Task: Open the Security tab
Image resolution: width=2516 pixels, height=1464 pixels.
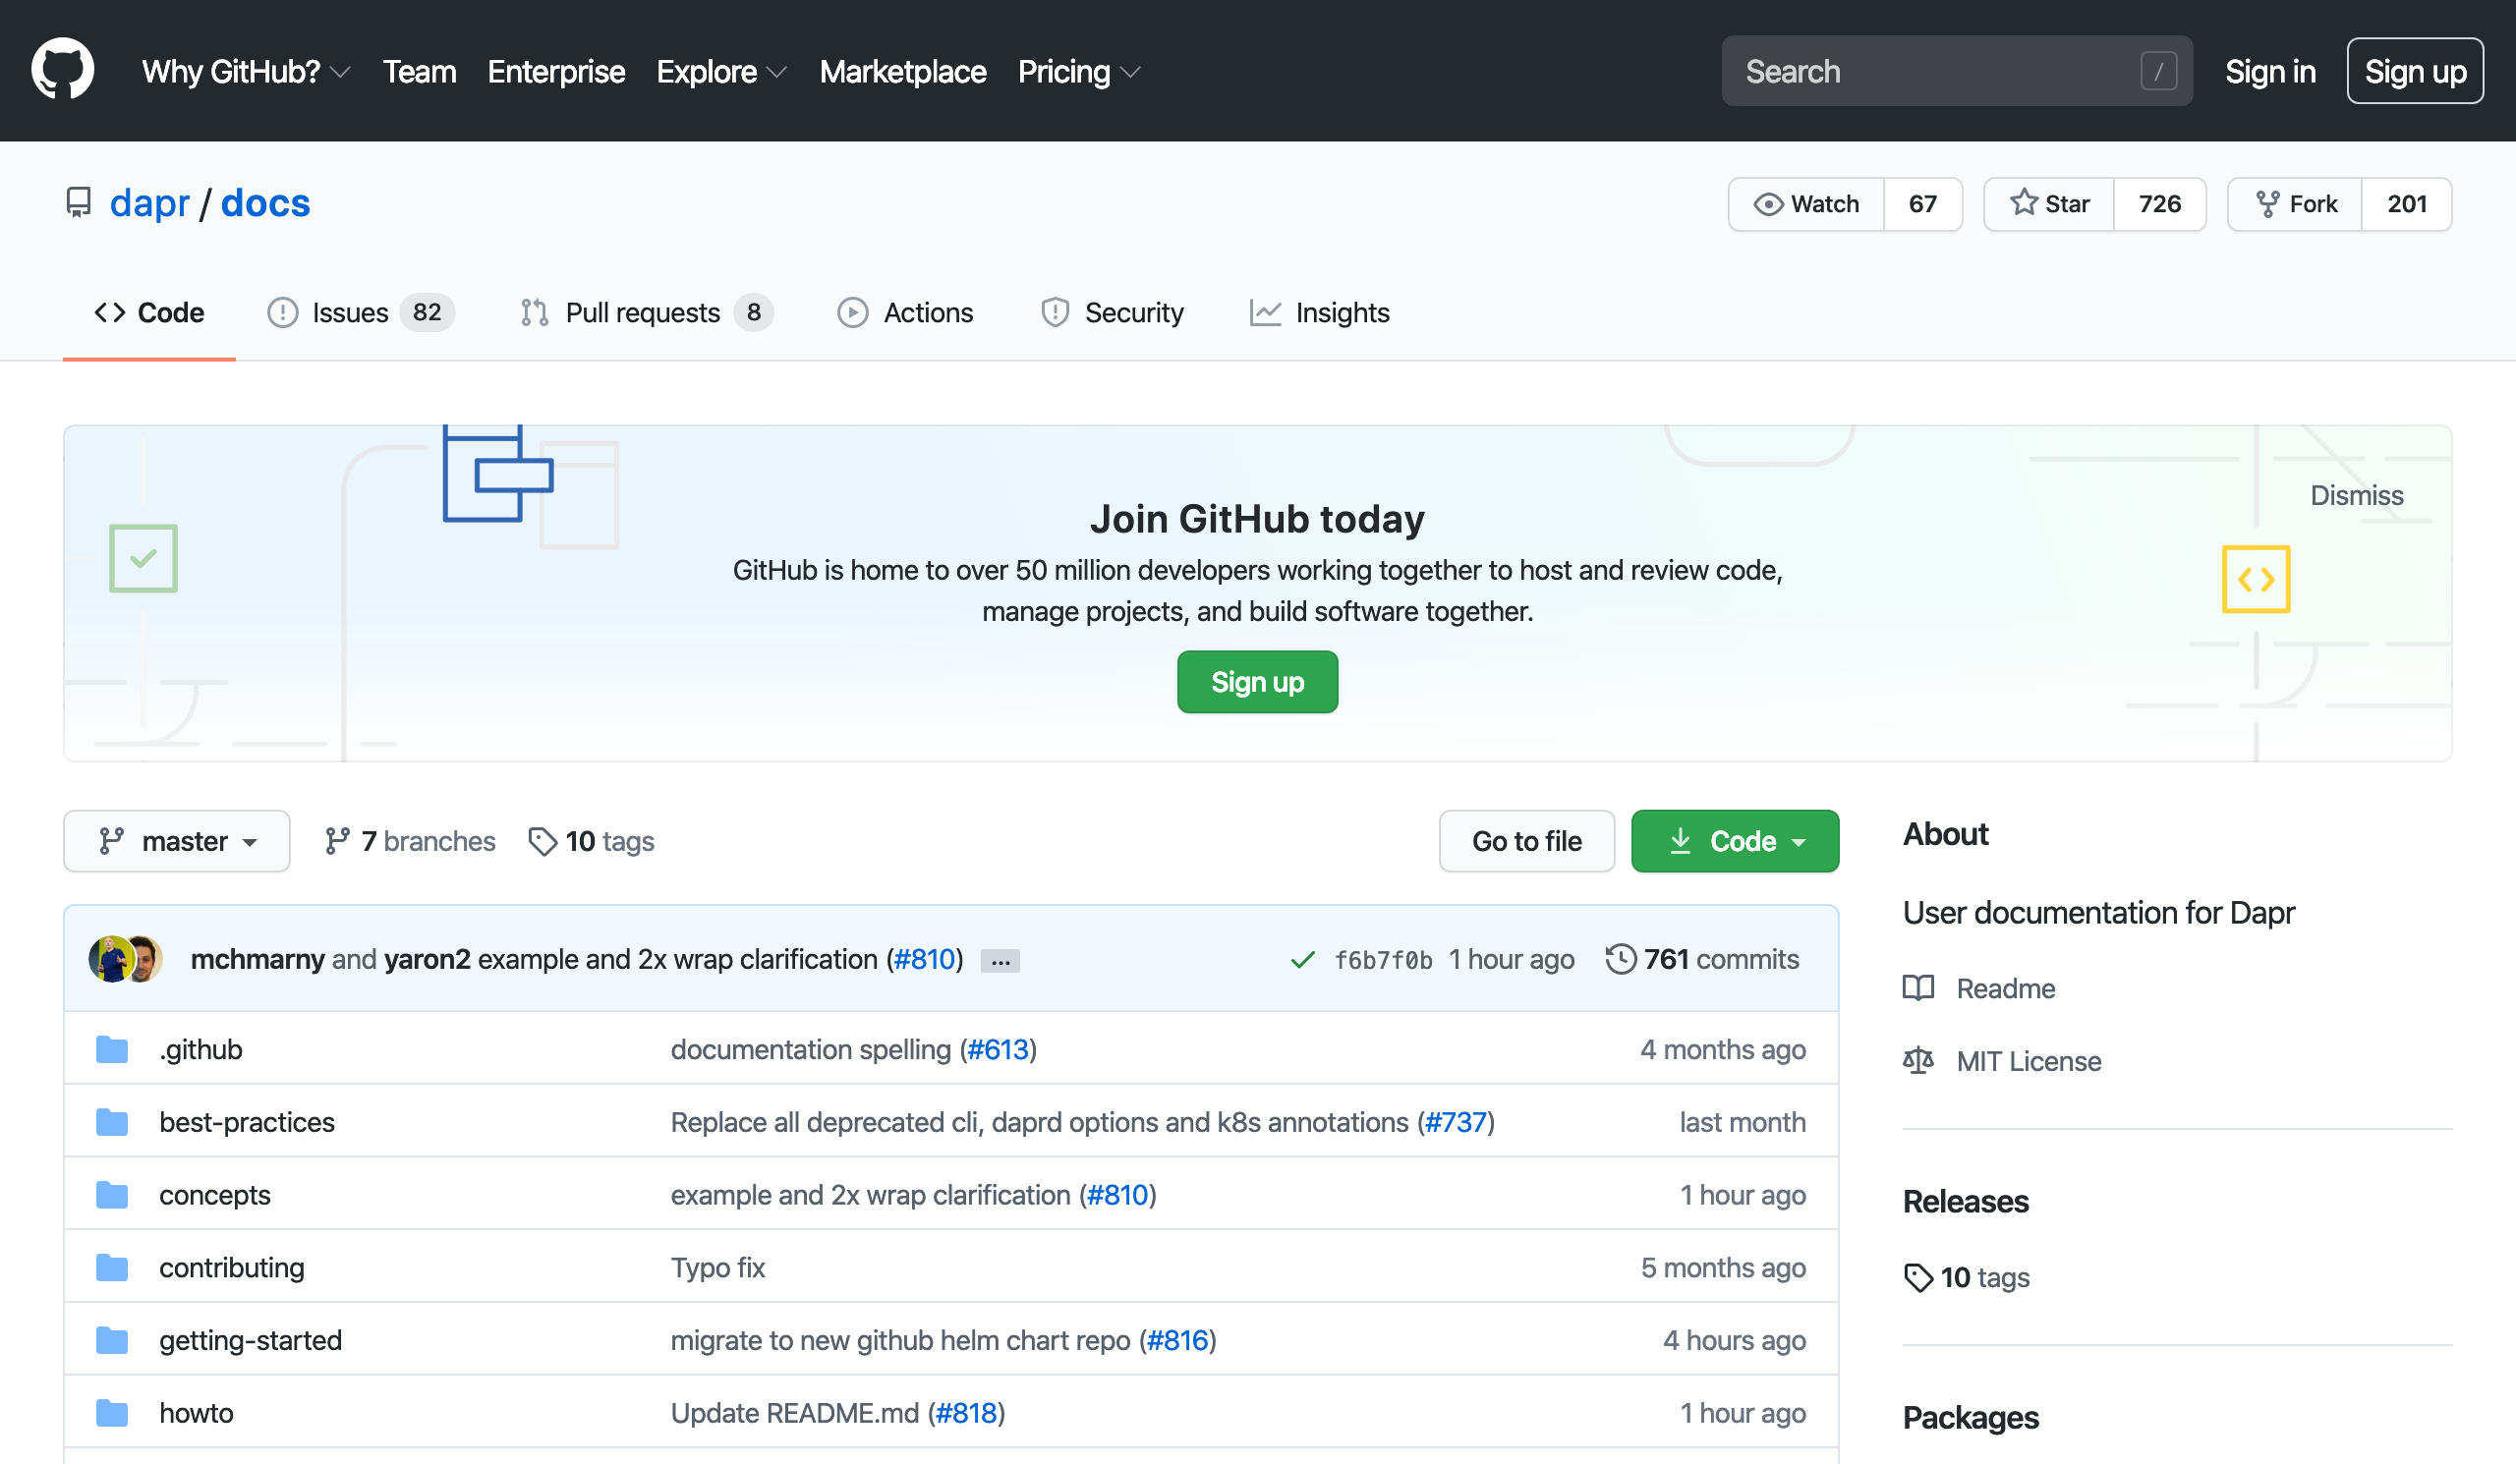Action: 1112,312
